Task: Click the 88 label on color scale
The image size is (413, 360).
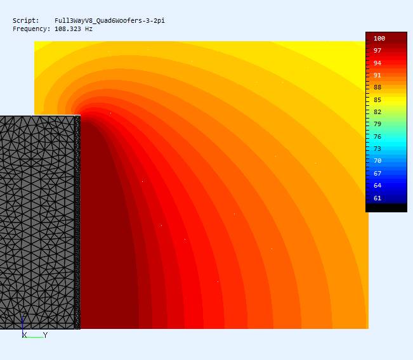Action: point(377,87)
